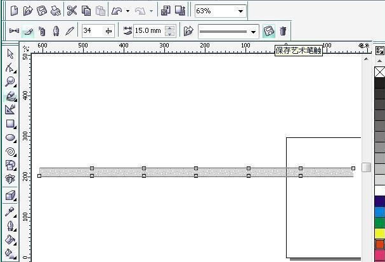
Task: Pick the green swatch in palette
Action: tap(380, 223)
